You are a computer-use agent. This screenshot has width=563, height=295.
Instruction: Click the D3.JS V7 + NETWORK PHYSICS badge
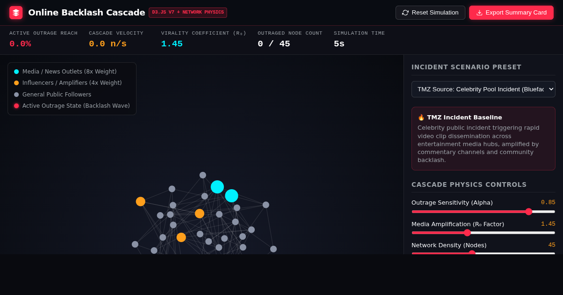coord(188,13)
